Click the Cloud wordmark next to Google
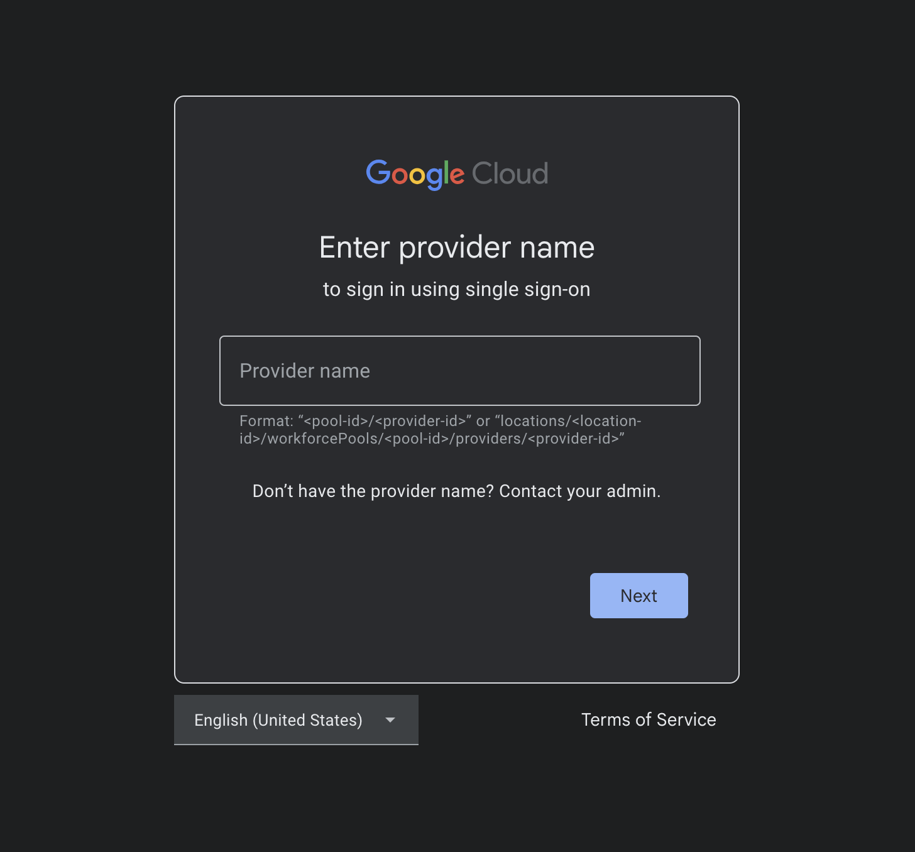The height and width of the screenshot is (852, 915). [510, 174]
